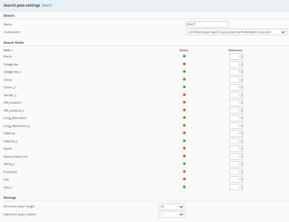This screenshot has height=222, width=289.
Task: Click the Status column header
Action: coord(184,50)
